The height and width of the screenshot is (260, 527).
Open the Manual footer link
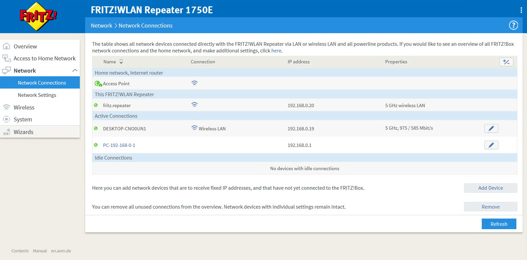pyautogui.click(x=40, y=251)
